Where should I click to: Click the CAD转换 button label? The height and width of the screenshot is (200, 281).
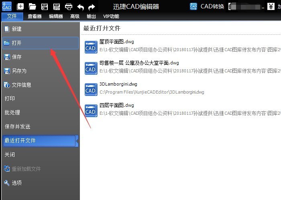click(x=212, y=7)
